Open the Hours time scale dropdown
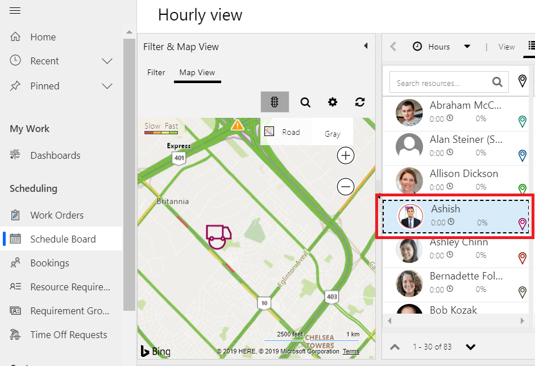Viewport: 535px width, 366px height. [468, 46]
